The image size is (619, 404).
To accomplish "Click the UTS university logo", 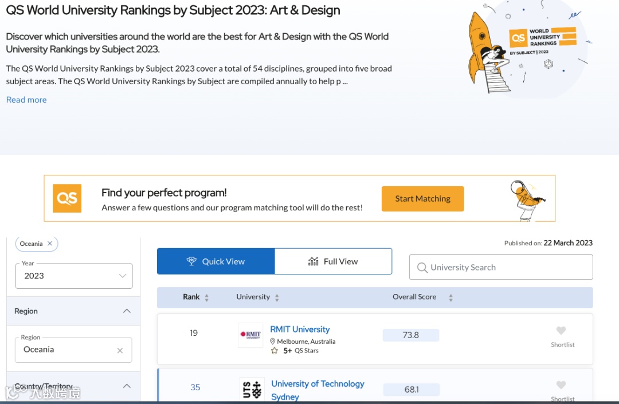I will (x=252, y=390).
